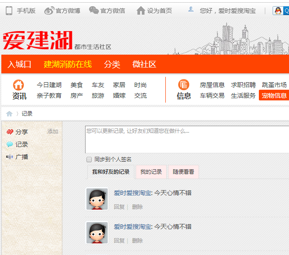Open the orange 资讯 home icon
This screenshot has width=289, height=255.
(19, 84)
